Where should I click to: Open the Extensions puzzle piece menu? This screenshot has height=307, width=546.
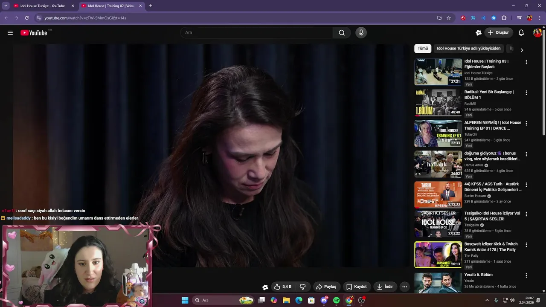(x=504, y=18)
